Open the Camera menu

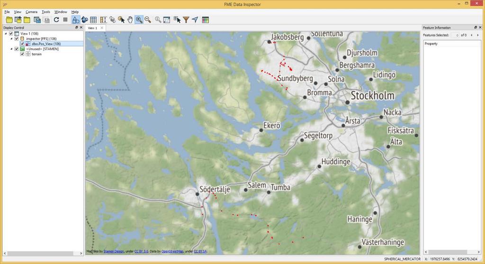[31, 12]
